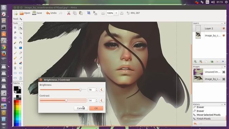Click the secondary color swatch
229x129 pixels.
[19, 91]
